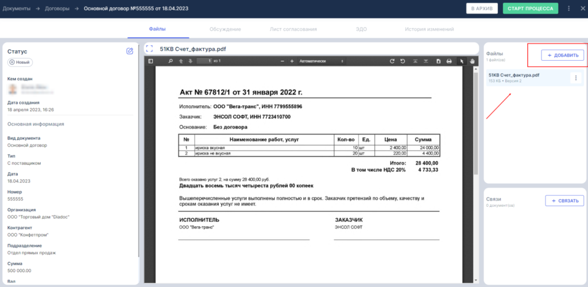Select the text cursor tool

(462, 61)
